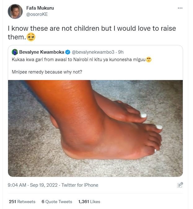The height and width of the screenshot is (209, 193).
Task: Click Fafa Mukuru's profile avatar
Action: click(15, 11)
